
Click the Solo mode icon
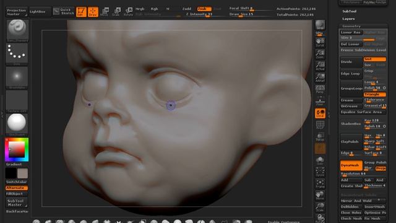point(320,161)
